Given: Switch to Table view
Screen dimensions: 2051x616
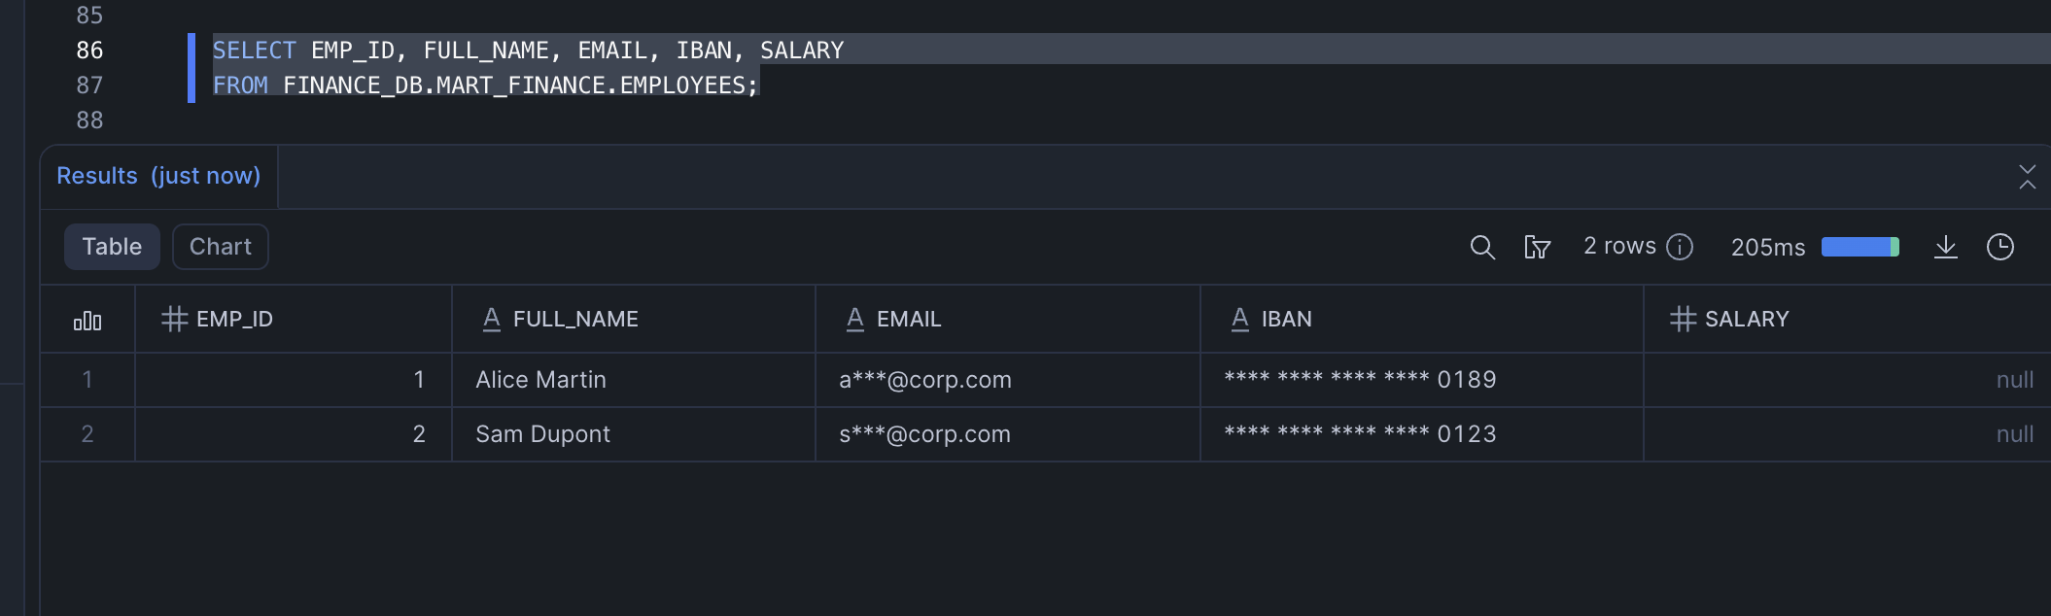Looking at the screenshot, I should click(112, 247).
